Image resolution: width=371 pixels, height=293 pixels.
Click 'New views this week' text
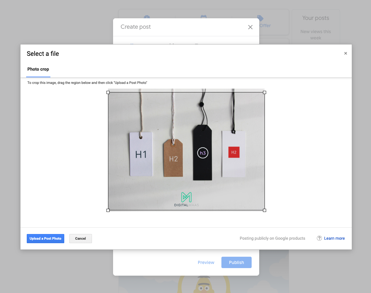tap(316, 35)
